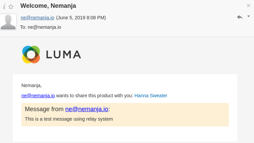Viewport: 254px width, 143px height.
Task: Click the LUMA wordmark text
Action: [64, 55]
